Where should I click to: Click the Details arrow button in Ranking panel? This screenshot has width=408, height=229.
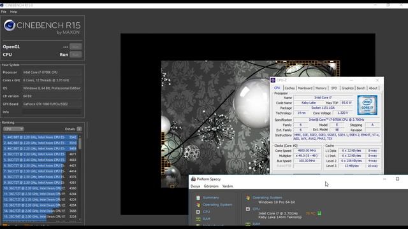tap(79, 128)
